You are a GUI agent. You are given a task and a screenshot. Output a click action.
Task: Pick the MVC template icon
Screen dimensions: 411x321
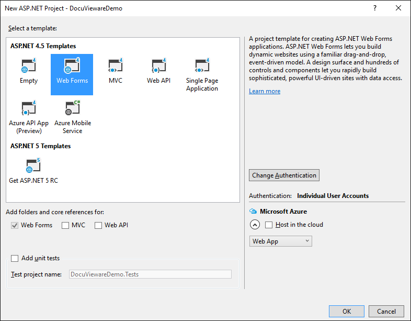tap(115, 67)
